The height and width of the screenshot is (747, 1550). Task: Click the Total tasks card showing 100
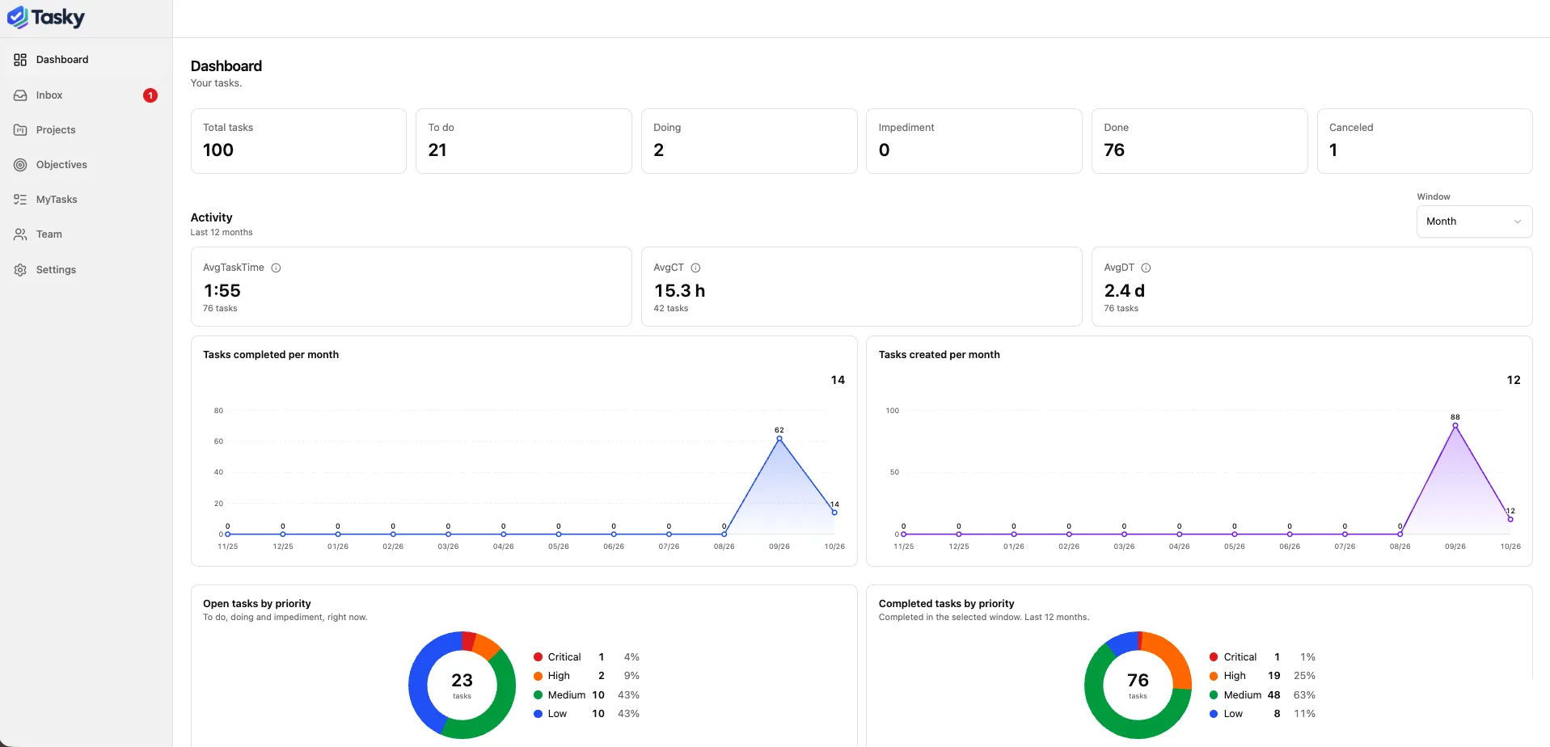coord(298,141)
